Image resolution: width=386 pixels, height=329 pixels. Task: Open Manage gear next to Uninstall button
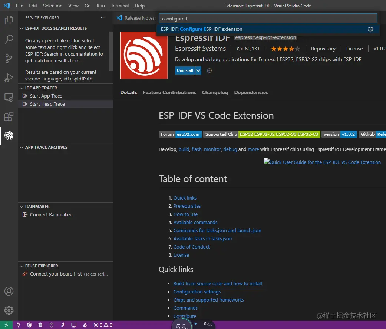point(209,70)
